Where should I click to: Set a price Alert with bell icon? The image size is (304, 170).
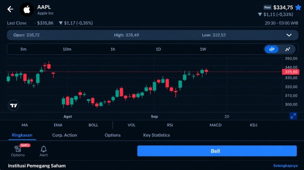(x=44, y=151)
